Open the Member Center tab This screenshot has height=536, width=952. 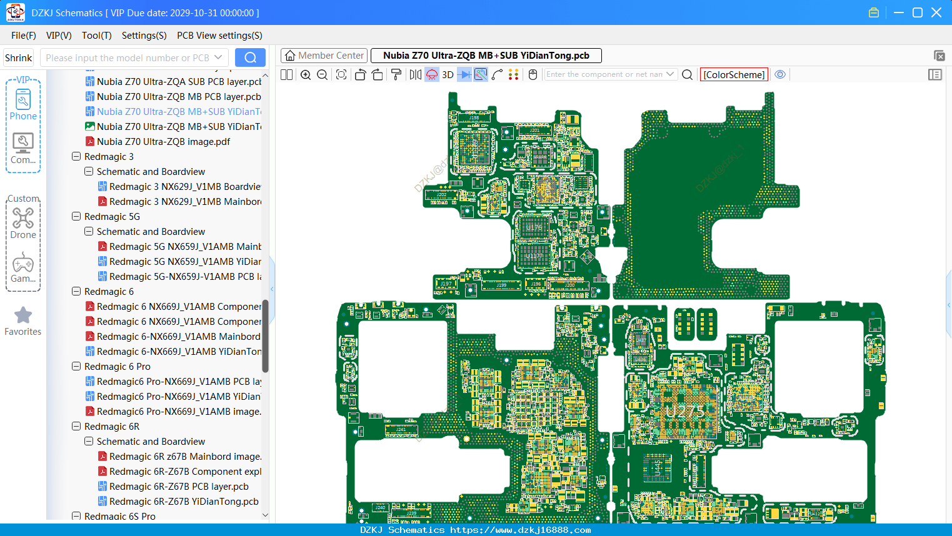click(x=325, y=56)
